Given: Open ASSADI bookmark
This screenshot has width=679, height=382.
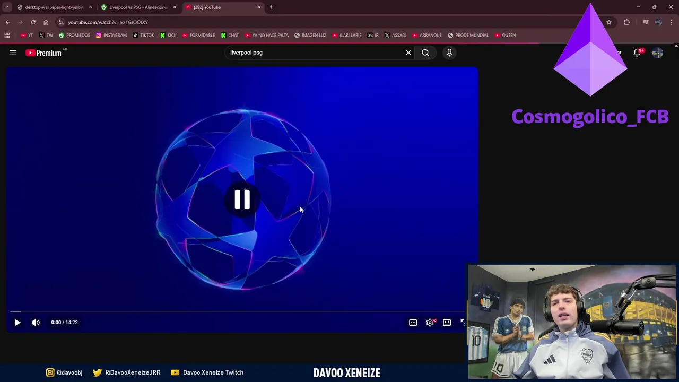Looking at the screenshot, I should point(395,35).
